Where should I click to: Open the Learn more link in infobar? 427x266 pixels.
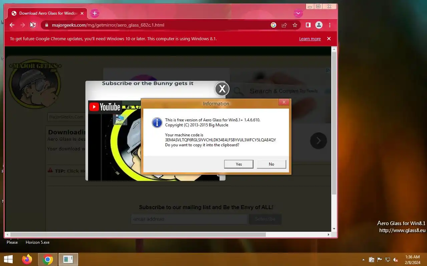click(310, 39)
